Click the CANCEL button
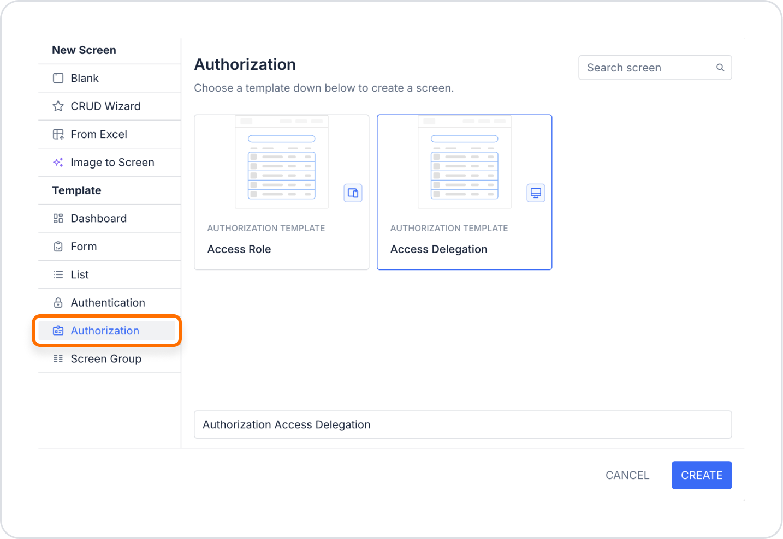 coord(627,475)
